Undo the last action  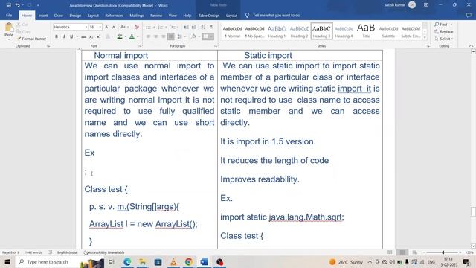[x=17, y=5]
